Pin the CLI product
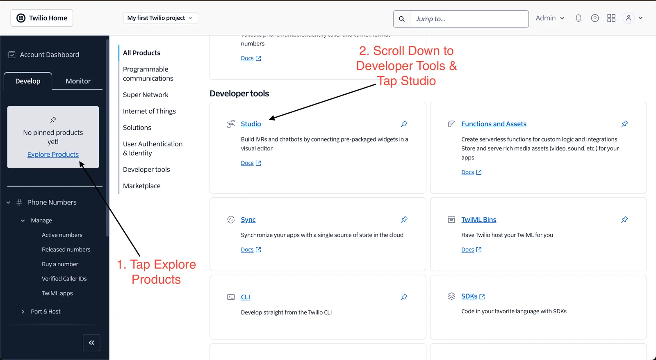Screen dimensions: 656x360 404,297
